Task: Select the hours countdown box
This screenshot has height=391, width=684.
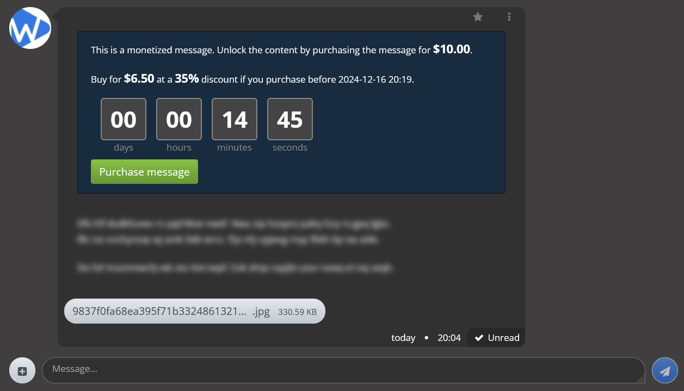Action: [179, 120]
